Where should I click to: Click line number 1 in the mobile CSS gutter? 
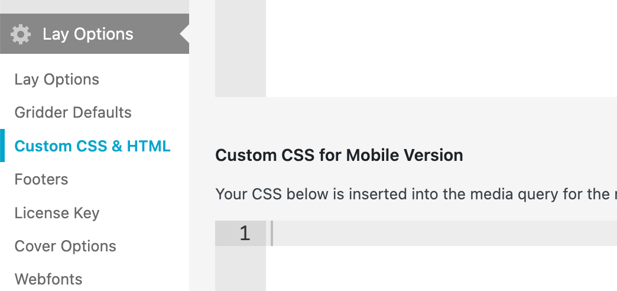tap(244, 234)
